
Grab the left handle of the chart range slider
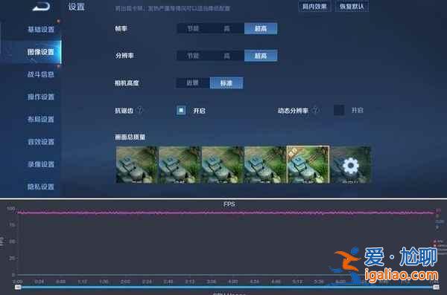click(x=18, y=288)
